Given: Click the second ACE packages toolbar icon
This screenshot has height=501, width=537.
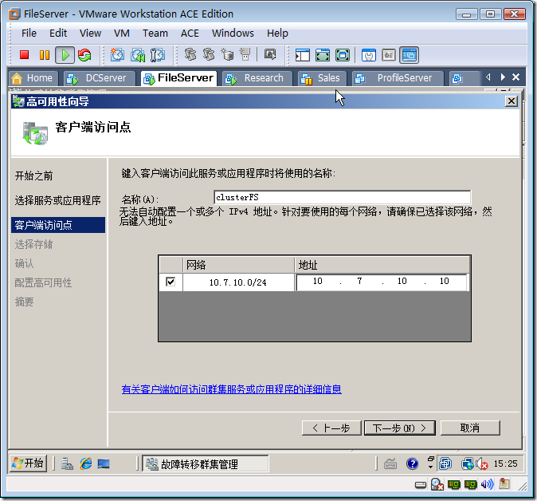Looking at the screenshot, I should (x=209, y=54).
